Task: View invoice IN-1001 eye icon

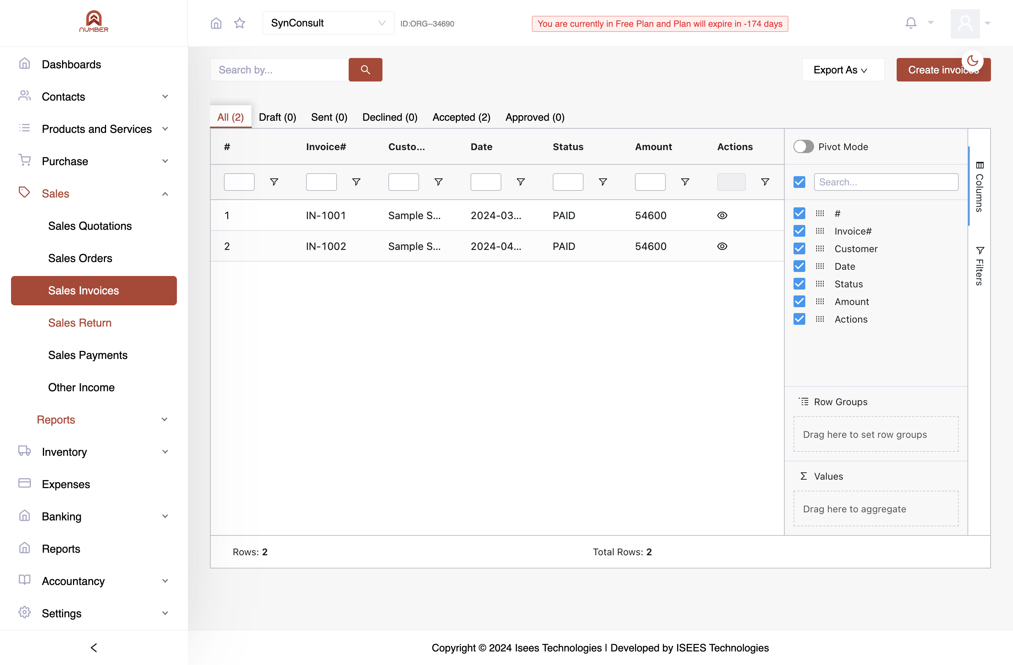Action: tap(722, 215)
